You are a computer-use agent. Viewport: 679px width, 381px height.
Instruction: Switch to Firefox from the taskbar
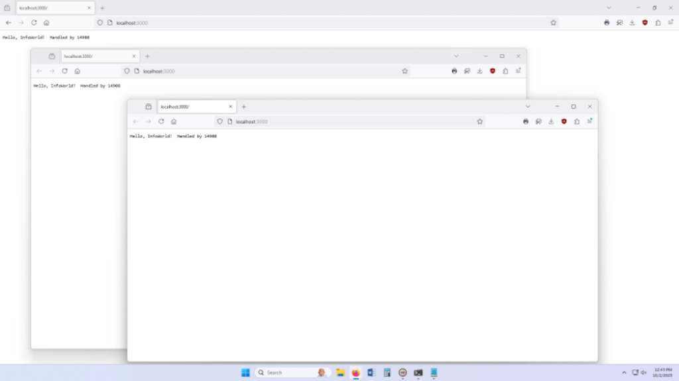tap(356, 372)
